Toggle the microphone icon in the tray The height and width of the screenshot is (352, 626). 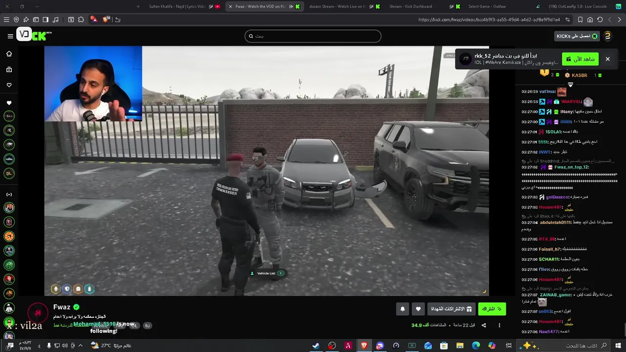point(49,346)
